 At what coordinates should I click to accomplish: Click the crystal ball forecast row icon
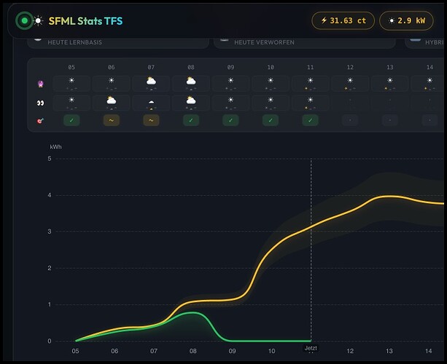(41, 84)
